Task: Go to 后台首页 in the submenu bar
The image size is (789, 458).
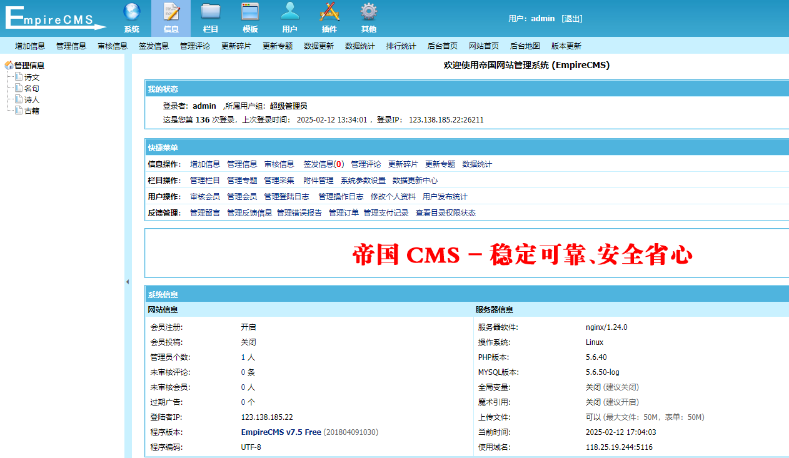Action: tap(443, 46)
